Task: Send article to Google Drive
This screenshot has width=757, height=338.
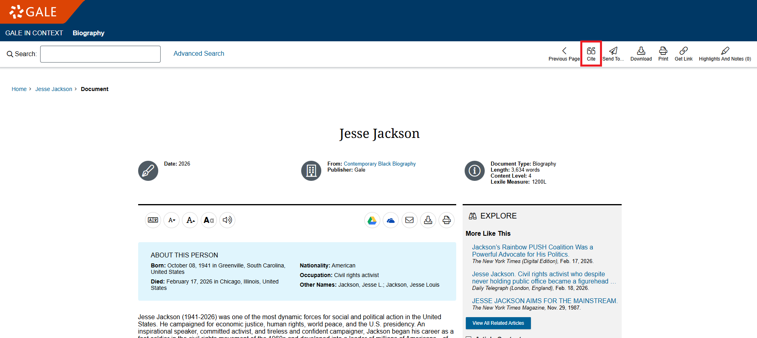Action: tap(372, 220)
